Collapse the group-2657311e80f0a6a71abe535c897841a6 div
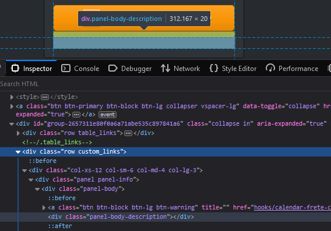This screenshot has height=231, width=331. (x=12, y=124)
